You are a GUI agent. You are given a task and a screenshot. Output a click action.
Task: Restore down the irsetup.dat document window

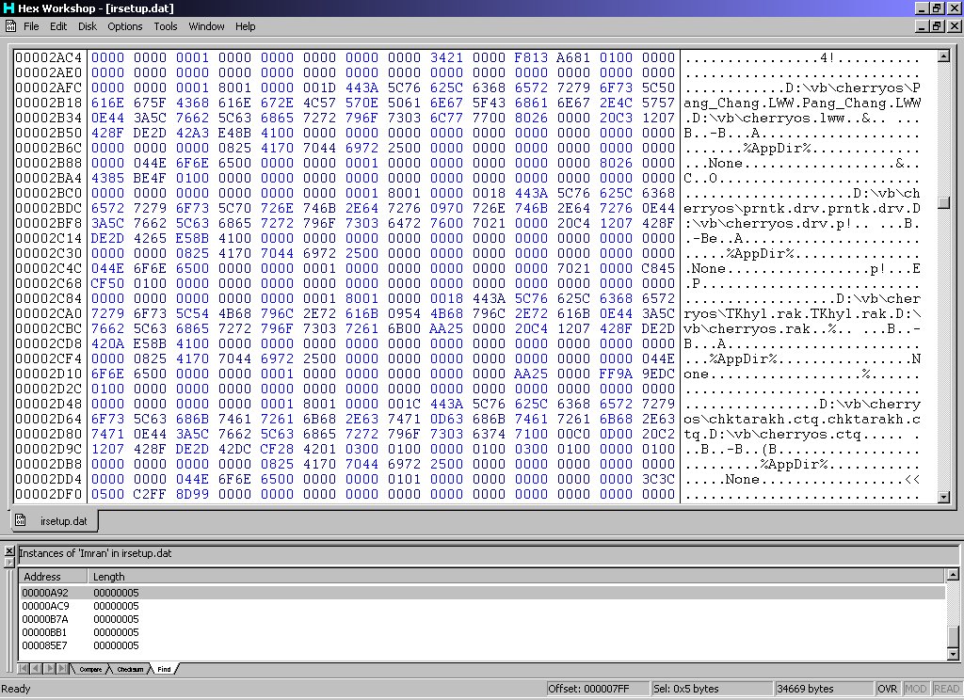tap(936, 26)
